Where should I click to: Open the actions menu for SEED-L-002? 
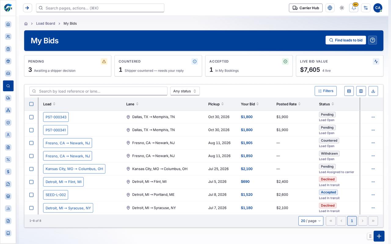373,195
